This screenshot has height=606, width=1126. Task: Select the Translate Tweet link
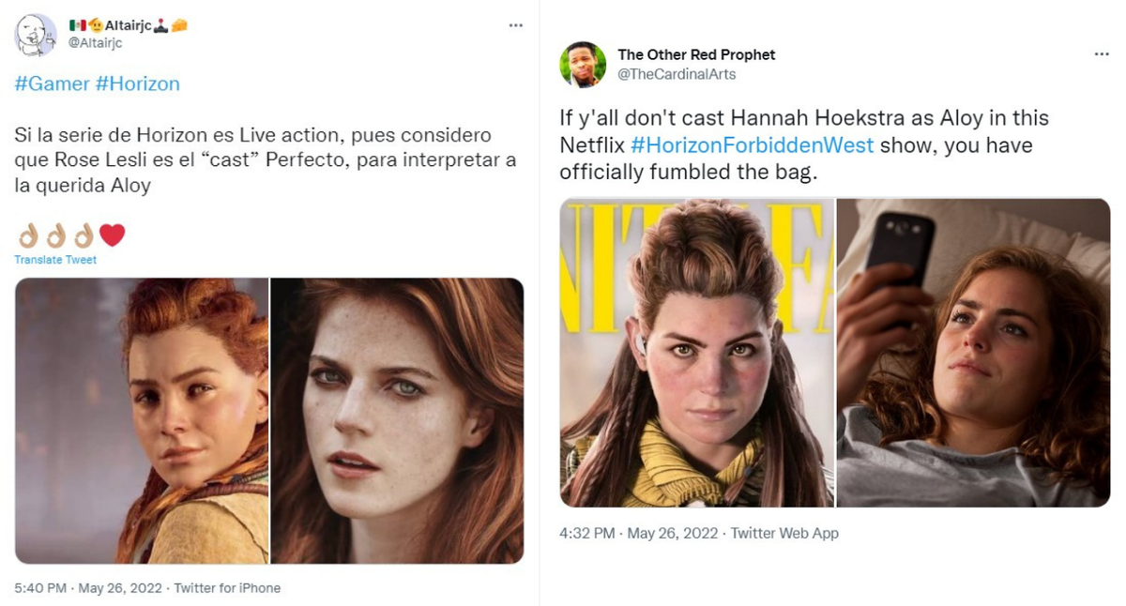point(53,260)
